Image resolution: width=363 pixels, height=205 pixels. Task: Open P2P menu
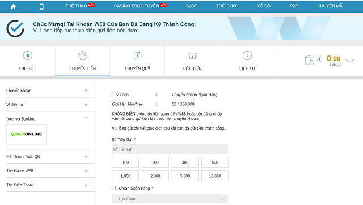[x=294, y=6]
